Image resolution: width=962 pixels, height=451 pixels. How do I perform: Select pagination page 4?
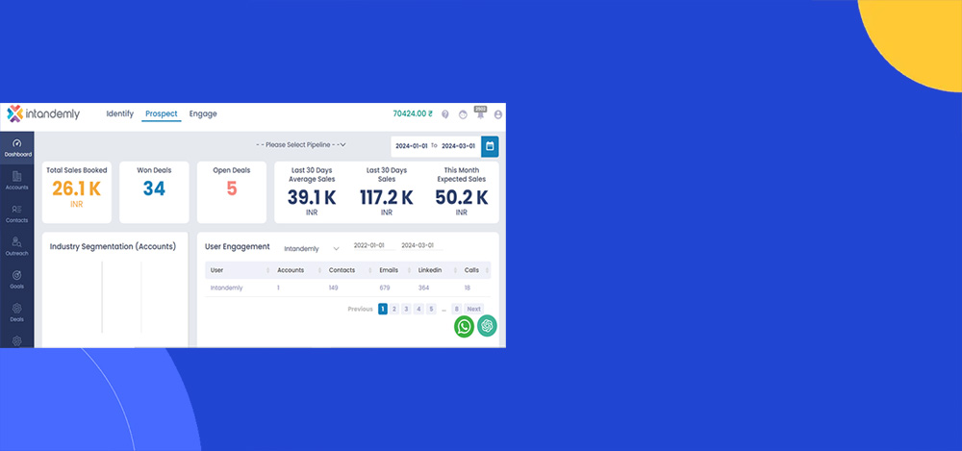419,309
